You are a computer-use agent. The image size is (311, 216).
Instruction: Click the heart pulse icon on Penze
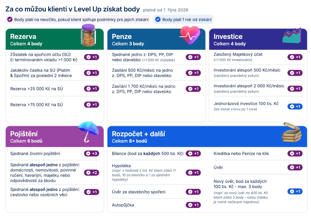click(x=190, y=35)
